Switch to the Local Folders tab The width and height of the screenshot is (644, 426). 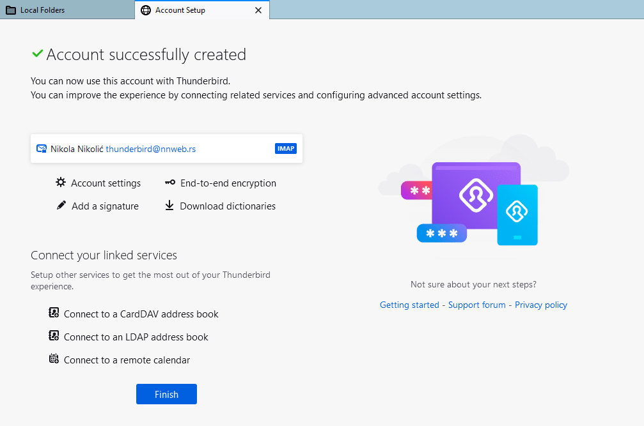pyautogui.click(x=42, y=10)
